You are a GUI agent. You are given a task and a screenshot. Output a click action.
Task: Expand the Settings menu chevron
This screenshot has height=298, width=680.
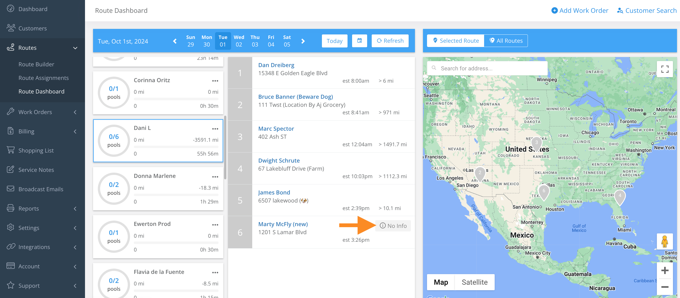click(75, 228)
